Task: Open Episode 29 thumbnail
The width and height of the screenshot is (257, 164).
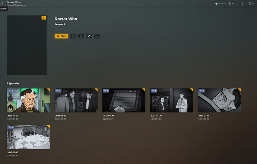Action: pos(28,100)
